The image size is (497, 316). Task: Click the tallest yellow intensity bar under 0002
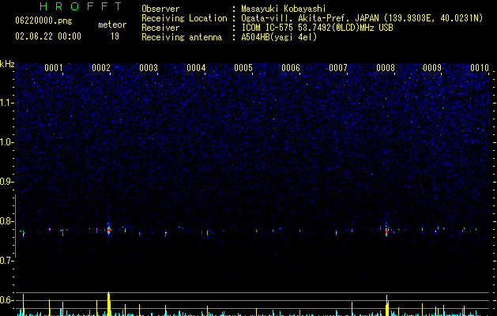click(109, 303)
